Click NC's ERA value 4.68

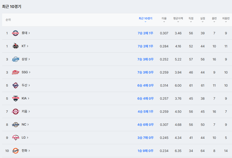[178, 125]
